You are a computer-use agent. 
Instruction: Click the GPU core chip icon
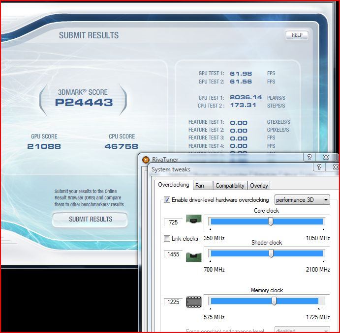[194, 220]
